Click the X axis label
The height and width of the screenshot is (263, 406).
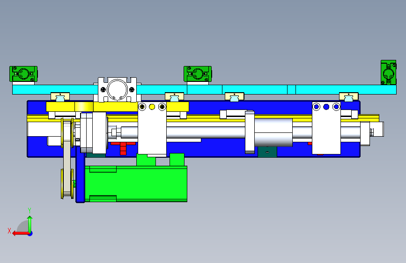tap(9, 231)
